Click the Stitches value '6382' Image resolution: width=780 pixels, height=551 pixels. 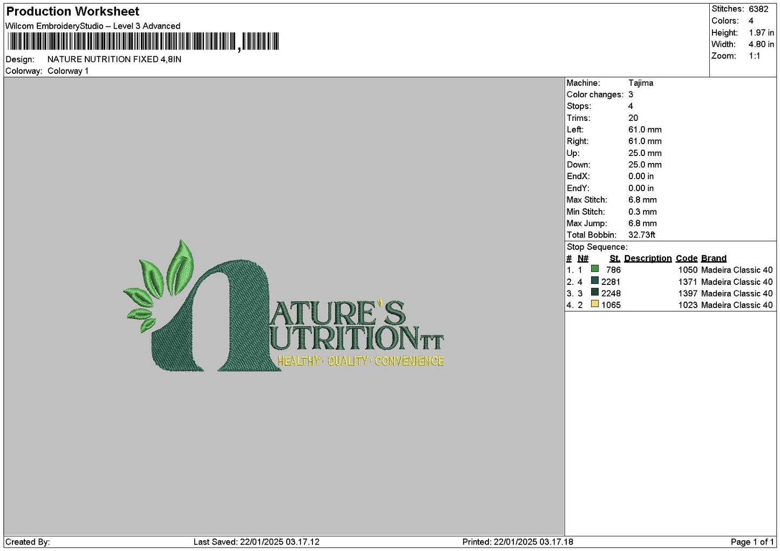758,9
